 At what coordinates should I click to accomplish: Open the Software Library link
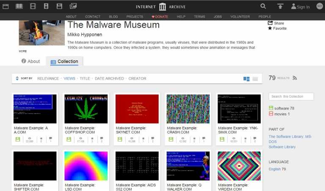click(282, 147)
